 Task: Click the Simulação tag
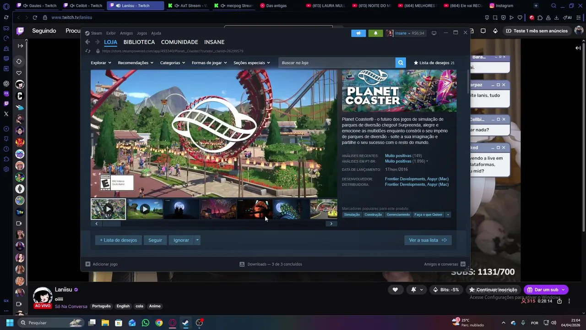(x=352, y=214)
